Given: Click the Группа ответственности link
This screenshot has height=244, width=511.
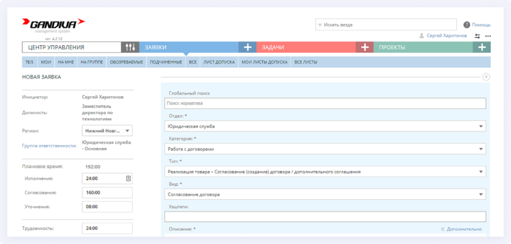Looking at the screenshot, I should point(49,145).
